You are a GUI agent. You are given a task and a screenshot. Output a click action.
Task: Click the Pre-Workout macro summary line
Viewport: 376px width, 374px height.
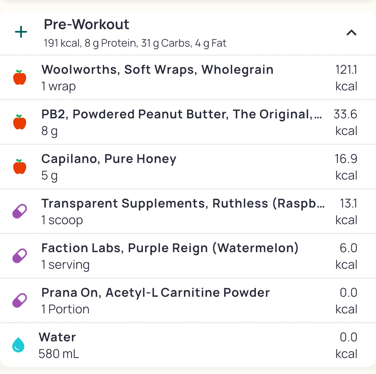tap(135, 43)
